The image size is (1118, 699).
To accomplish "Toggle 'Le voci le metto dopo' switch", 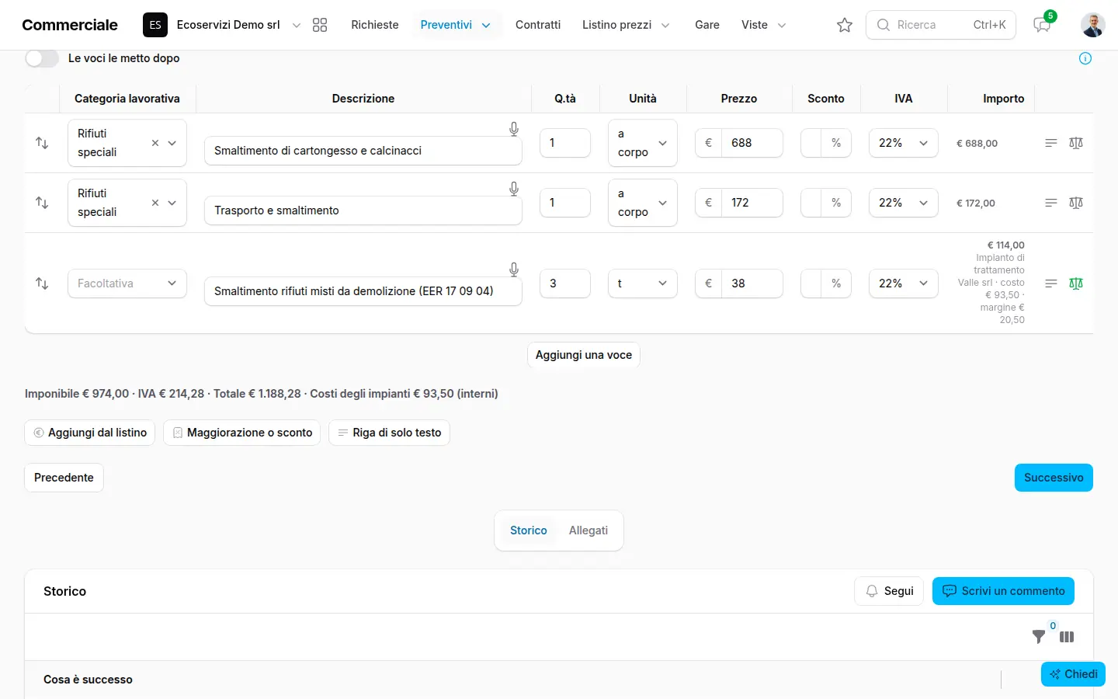I will [42, 58].
